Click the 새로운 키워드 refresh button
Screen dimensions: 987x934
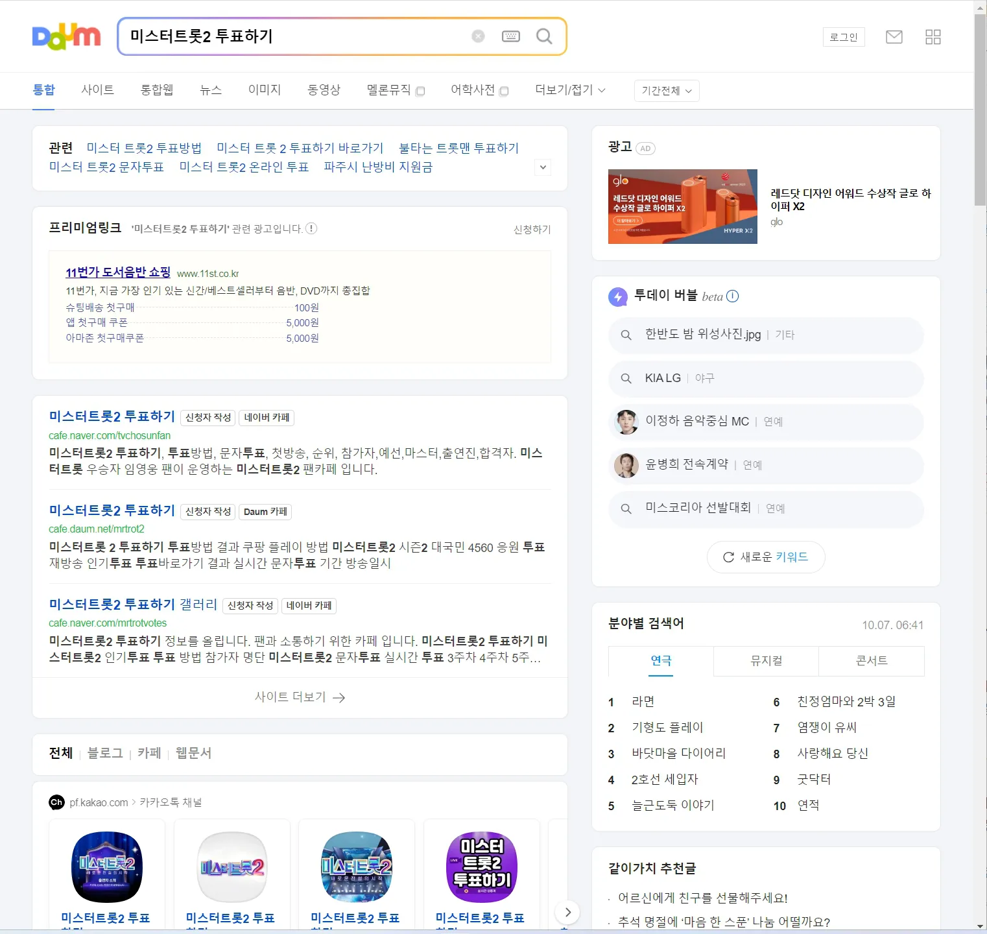click(x=766, y=557)
